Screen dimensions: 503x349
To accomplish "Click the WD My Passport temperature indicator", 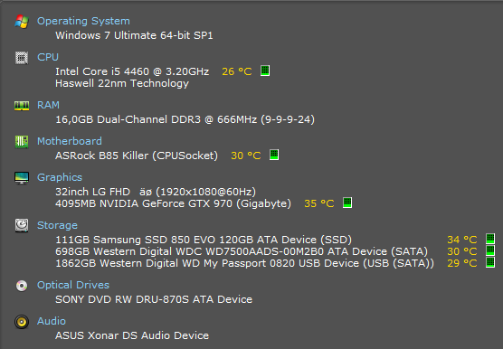I will 490,262.
